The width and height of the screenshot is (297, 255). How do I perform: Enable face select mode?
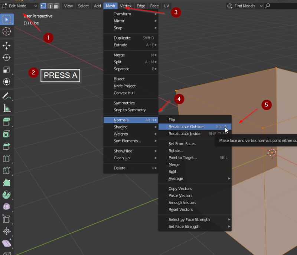pyautogui.click(x=56, y=6)
